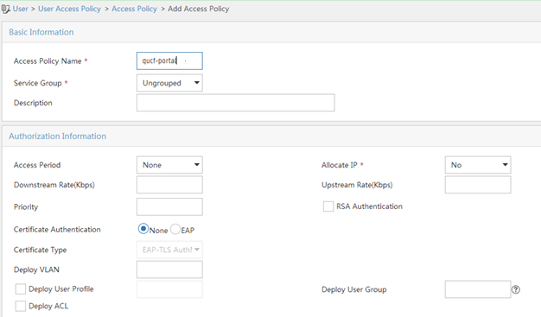Open User Access Policy breadcrumb link
The image size is (541, 317).
coord(69,9)
